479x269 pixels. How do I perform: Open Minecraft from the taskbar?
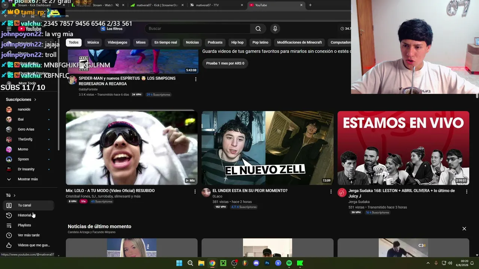[223, 263]
